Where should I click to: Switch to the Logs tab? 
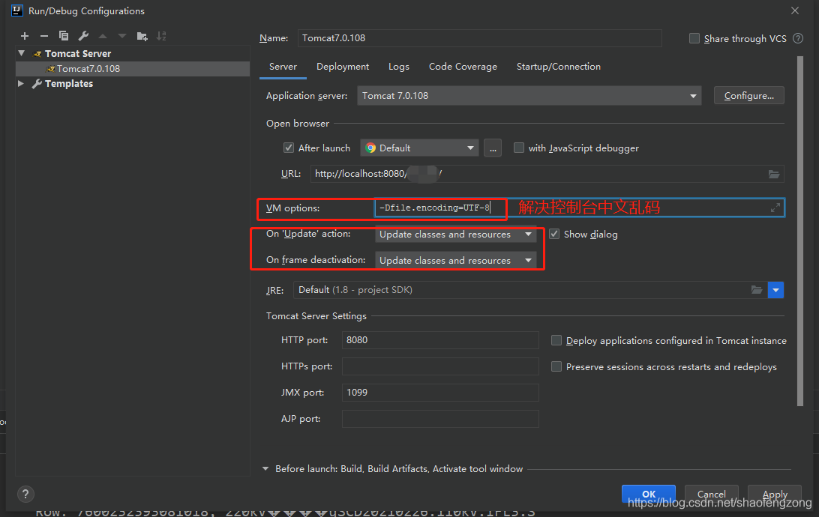[x=398, y=67]
